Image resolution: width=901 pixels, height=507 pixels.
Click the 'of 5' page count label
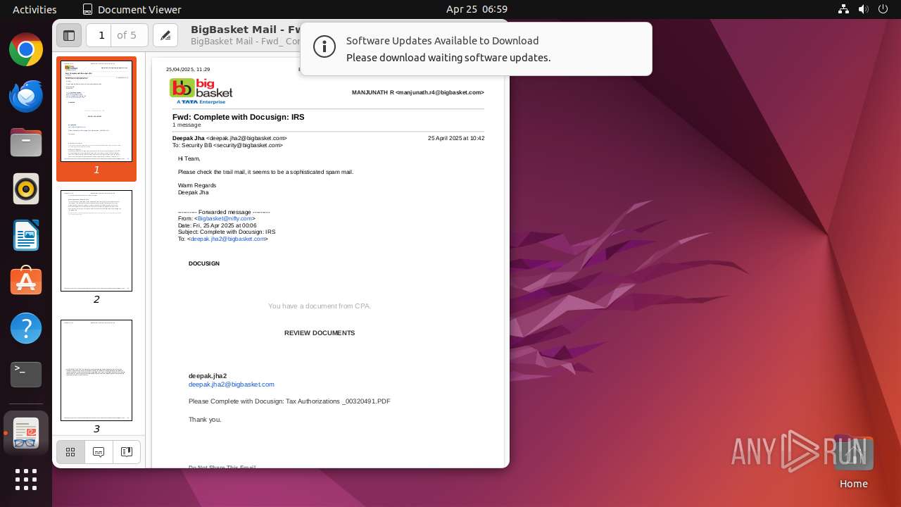[x=127, y=35]
